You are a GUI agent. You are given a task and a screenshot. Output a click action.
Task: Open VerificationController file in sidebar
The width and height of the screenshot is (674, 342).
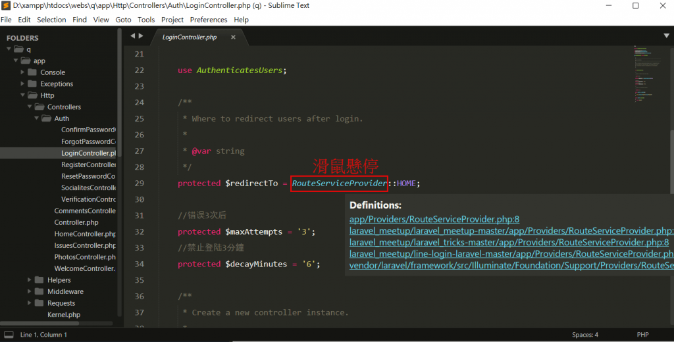(x=88, y=199)
